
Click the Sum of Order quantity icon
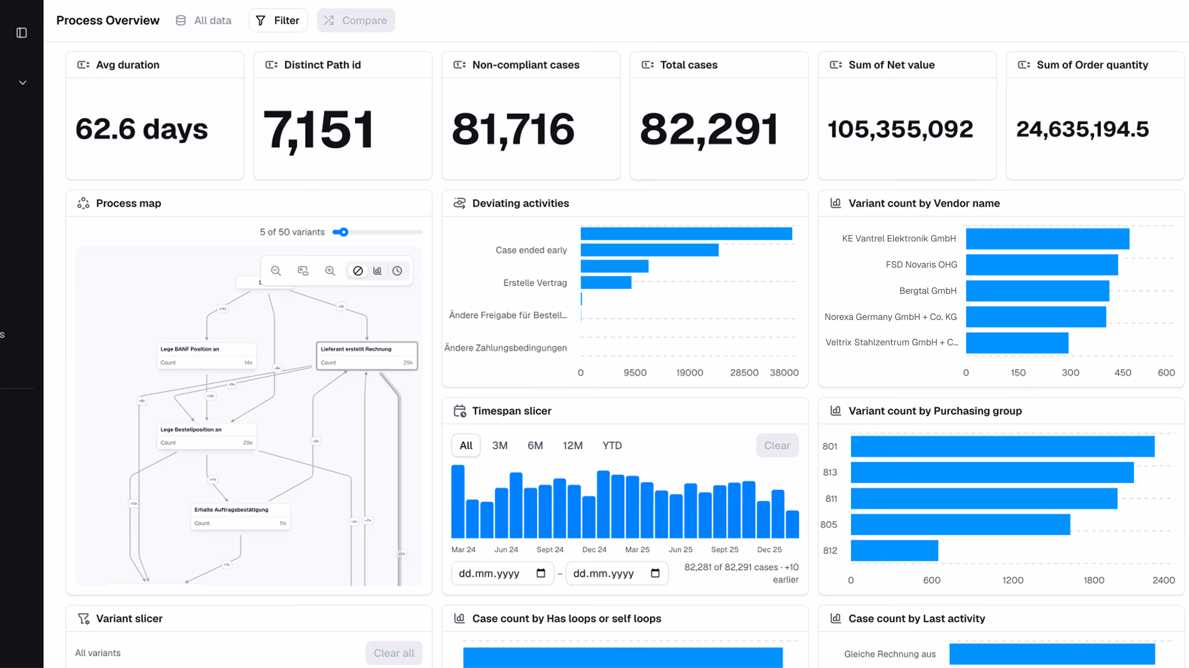(1024, 65)
